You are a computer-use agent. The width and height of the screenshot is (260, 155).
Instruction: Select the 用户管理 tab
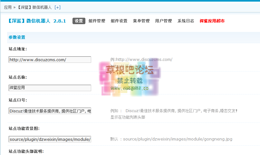(x=163, y=21)
